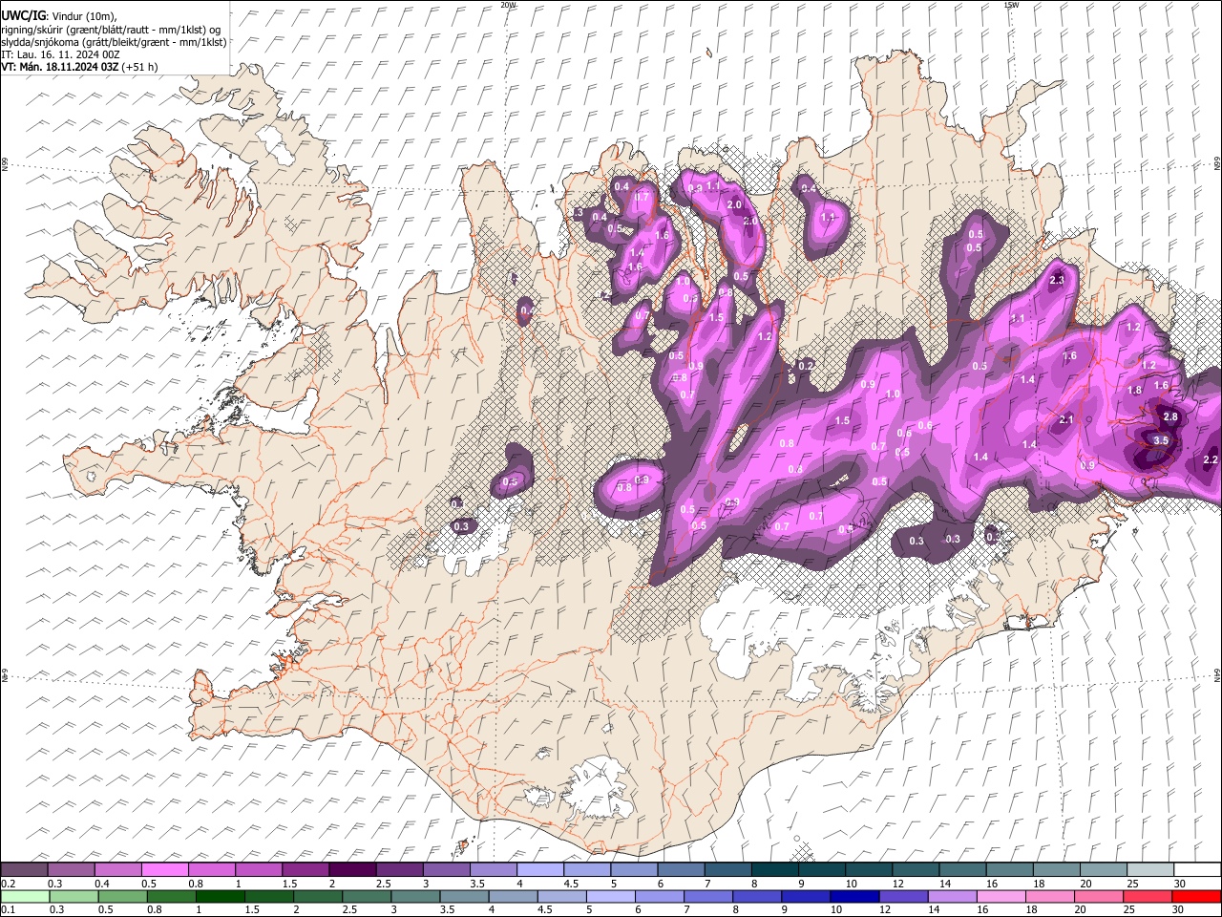
Task: Click the '20W' longitude label
Action: click(x=508, y=5)
